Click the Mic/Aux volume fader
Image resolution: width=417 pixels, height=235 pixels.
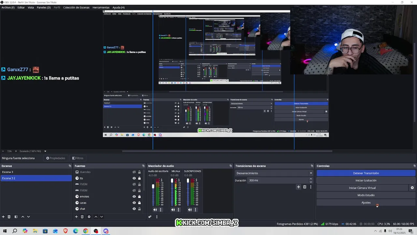click(172, 180)
